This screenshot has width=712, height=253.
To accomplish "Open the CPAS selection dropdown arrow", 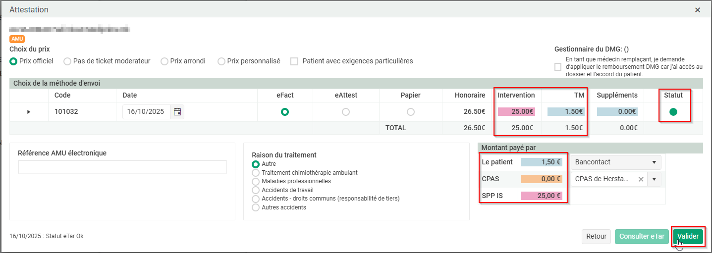I will point(654,179).
